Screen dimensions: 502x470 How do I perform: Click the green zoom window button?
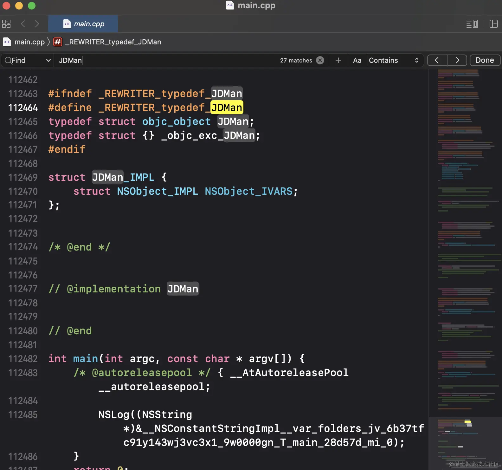tap(32, 5)
